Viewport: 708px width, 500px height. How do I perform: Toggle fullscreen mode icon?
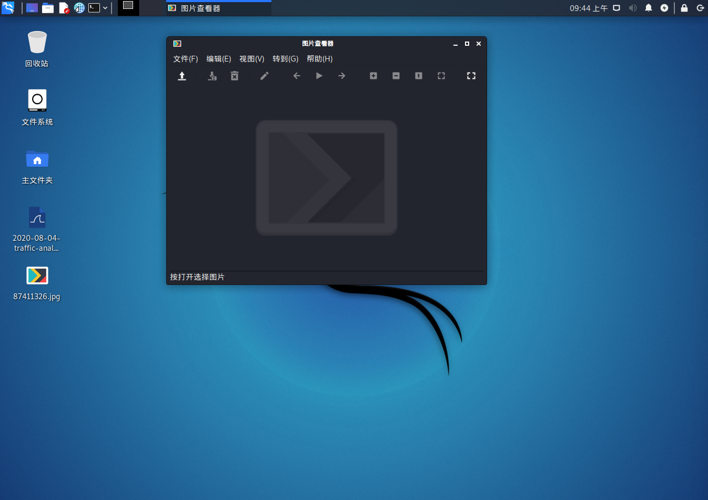[471, 76]
